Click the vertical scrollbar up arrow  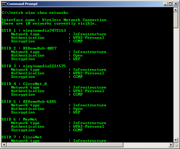[x=176, y=10]
